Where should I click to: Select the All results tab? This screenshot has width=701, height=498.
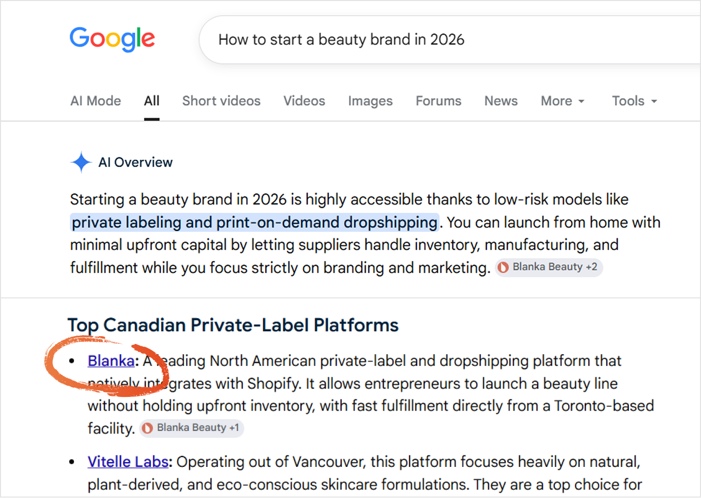coord(152,101)
